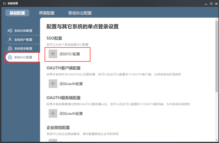Select 系统登录配置 in the sidebar

click(23, 49)
